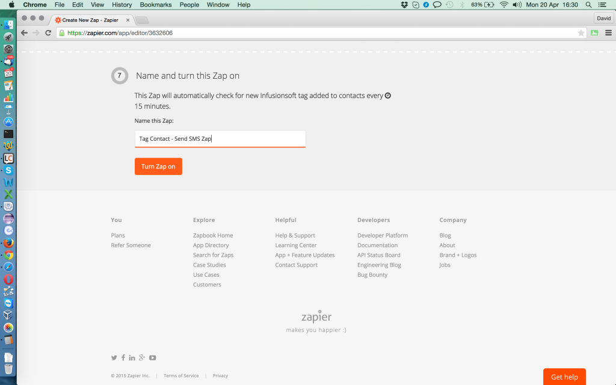Click the Wi-Fi status icon
The width and height of the screenshot is (616, 385).
(504, 5)
